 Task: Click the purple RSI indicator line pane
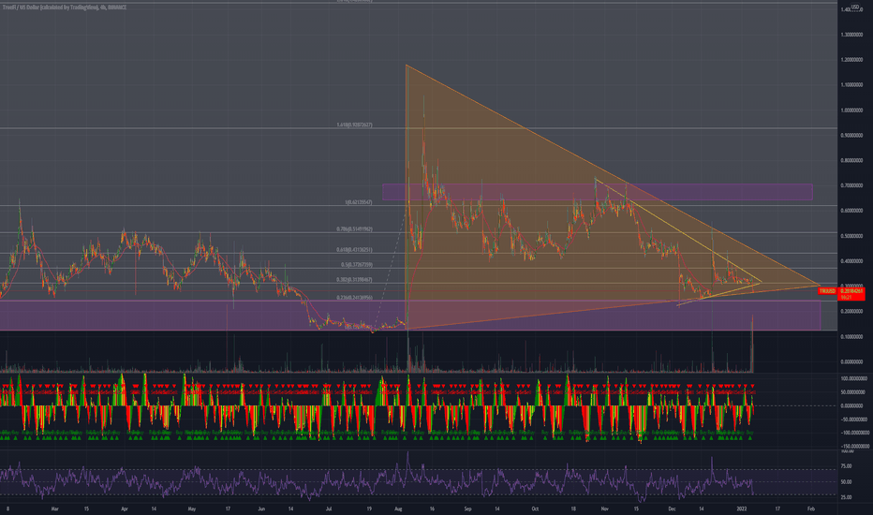(419, 476)
